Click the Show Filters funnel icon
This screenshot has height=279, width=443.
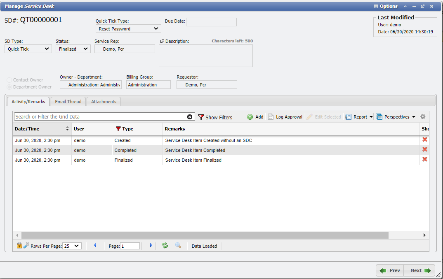(x=201, y=117)
